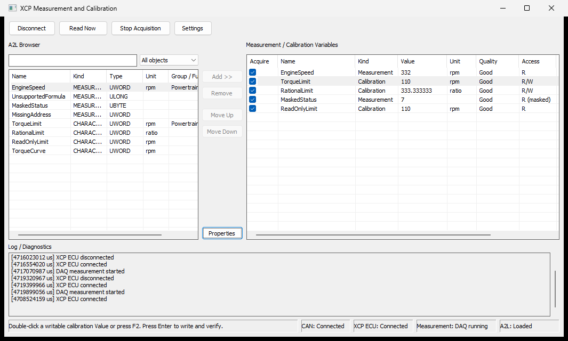Select UnsupportedFormula in A2L Browser

click(x=103, y=96)
